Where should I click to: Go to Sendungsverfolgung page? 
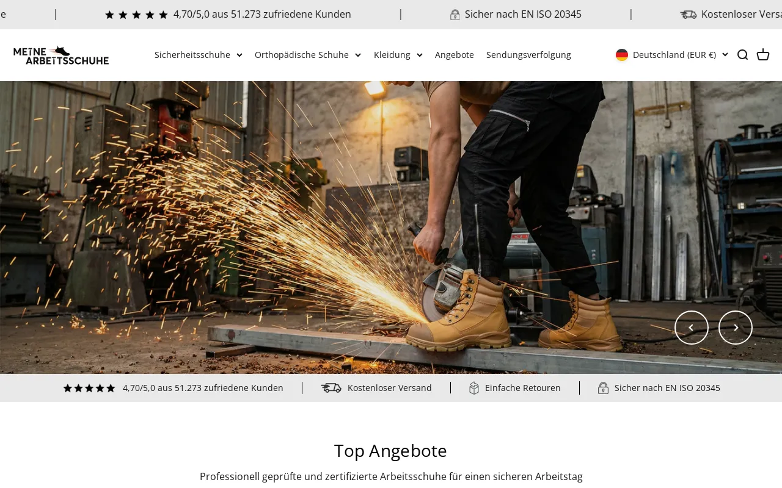point(528,55)
